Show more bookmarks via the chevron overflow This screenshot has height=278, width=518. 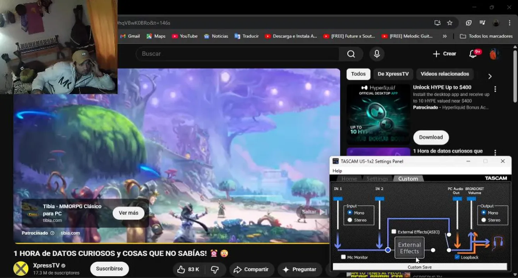tap(444, 36)
